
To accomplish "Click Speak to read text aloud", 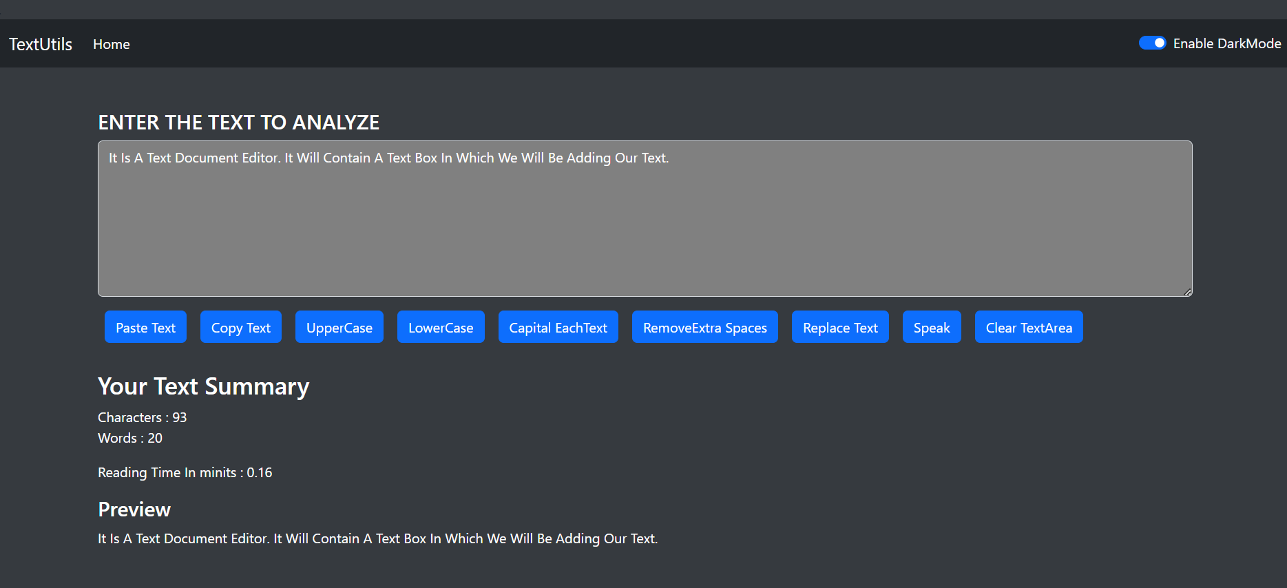I will coord(932,327).
